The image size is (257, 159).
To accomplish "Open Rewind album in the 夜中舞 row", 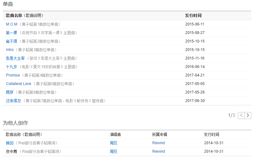I will (x=159, y=151).
